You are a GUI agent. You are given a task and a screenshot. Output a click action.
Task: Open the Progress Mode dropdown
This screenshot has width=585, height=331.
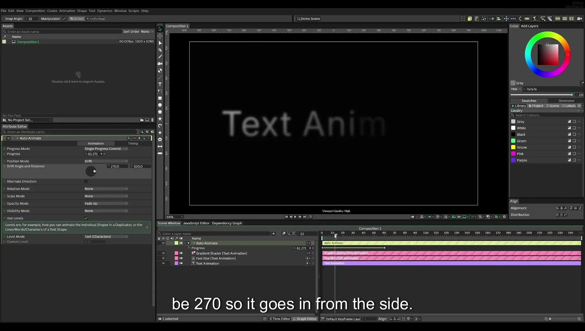106,149
